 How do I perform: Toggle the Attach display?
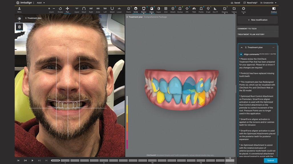173,9
